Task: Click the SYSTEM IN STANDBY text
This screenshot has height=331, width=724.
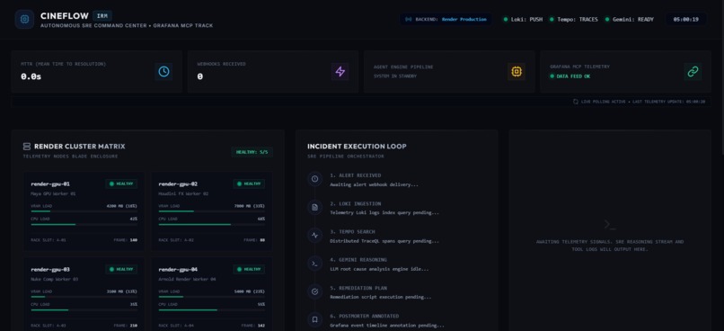Action: tap(394, 76)
